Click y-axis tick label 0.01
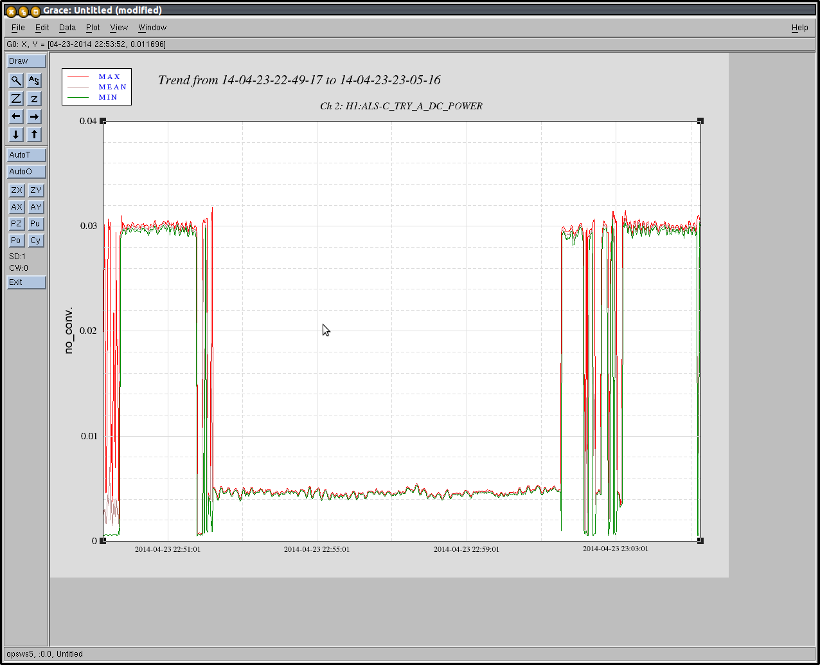Screen dimensions: 820x665 click(88, 436)
